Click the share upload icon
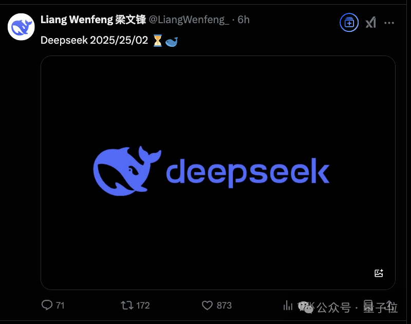 [x=390, y=305]
